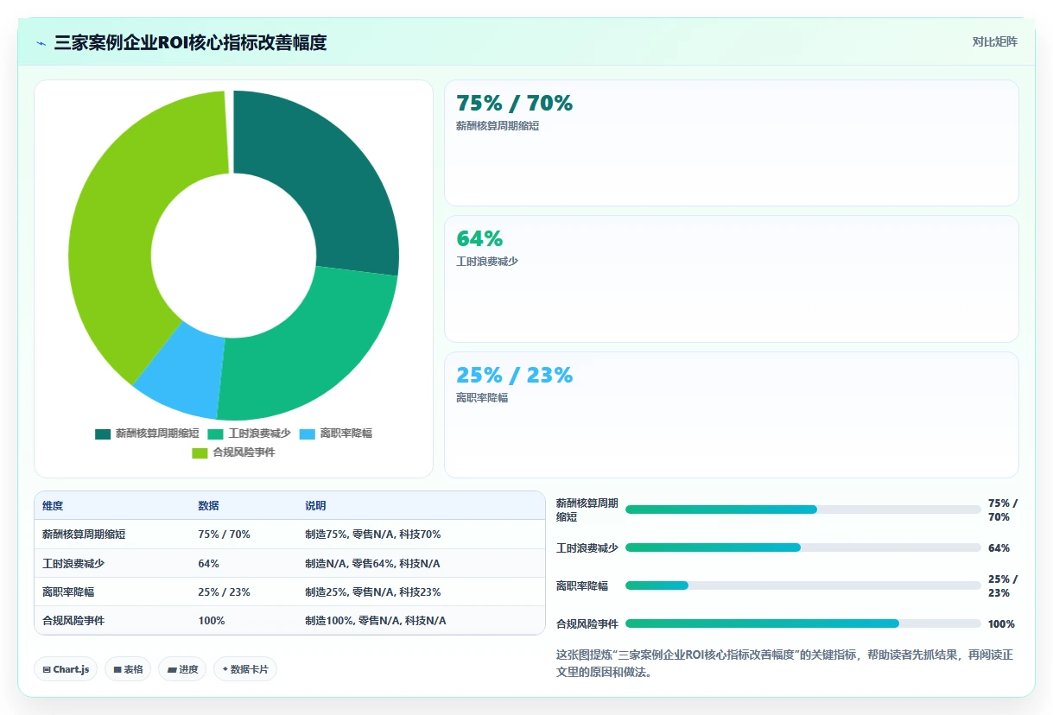Select the 25% / 23% 离职率降幅 card
Viewport: 1053px width, 715px height.
click(x=732, y=414)
